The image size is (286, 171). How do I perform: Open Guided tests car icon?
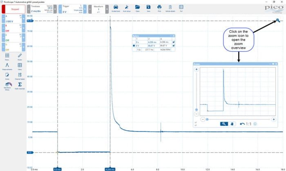[x=116, y=9]
